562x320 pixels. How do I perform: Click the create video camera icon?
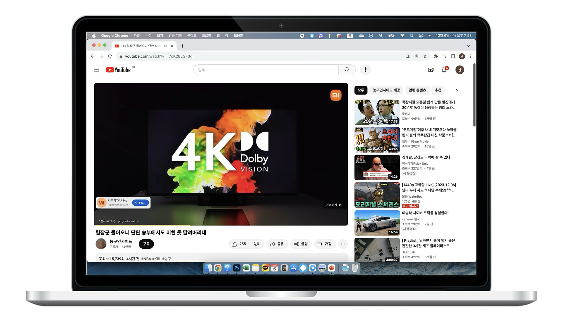click(431, 70)
